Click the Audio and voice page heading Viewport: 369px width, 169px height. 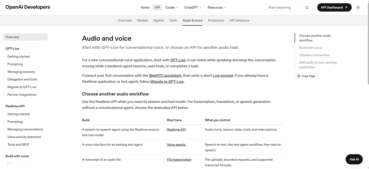point(107,38)
